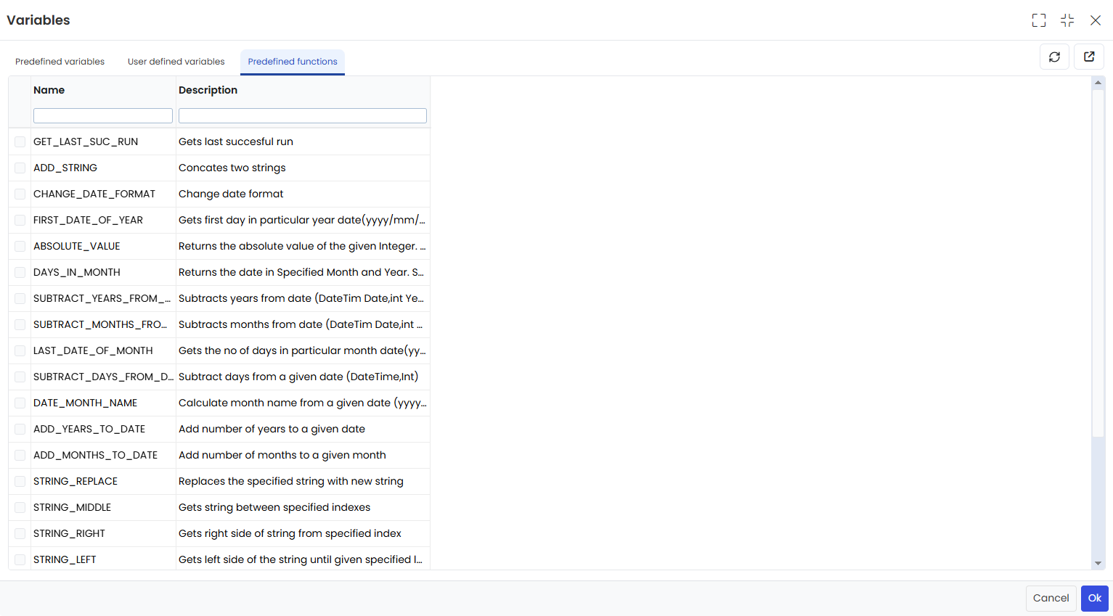Click the Name filter input field
Screen dimensions: 1113x616
coord(103,115)
